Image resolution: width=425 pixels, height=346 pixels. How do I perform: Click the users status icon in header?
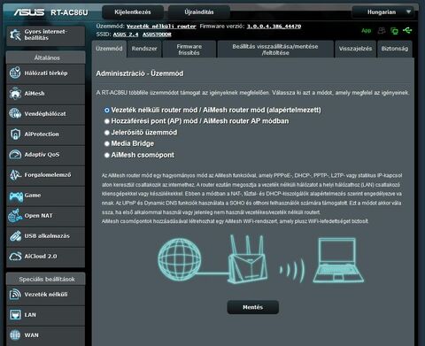(382, 30)
